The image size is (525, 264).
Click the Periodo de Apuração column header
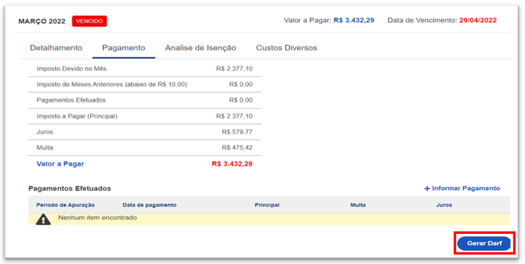pos(66,205)
